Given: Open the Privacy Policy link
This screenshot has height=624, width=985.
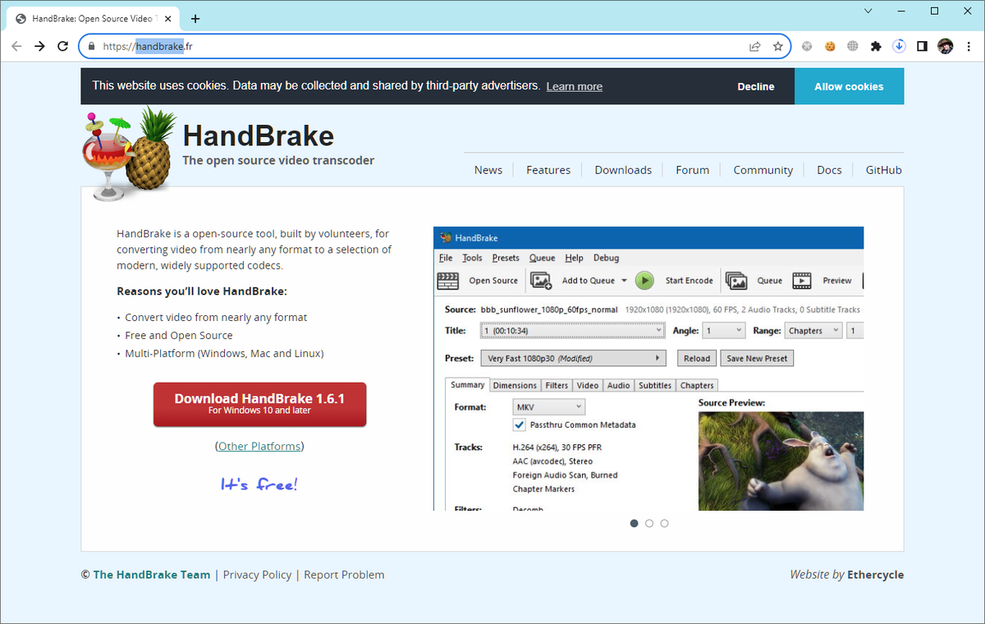Looking at the screenshot, I should (257, 575).
